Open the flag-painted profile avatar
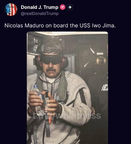Image resolution: width=131 pixels, height=144 pixels. click(11, 10)
